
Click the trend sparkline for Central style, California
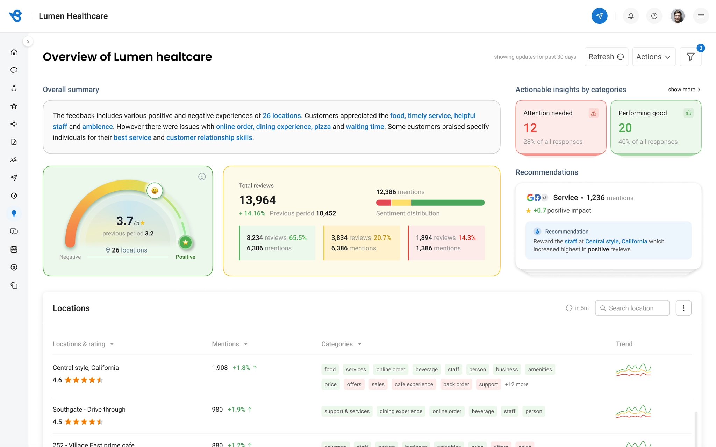click(x=633, y=370)
